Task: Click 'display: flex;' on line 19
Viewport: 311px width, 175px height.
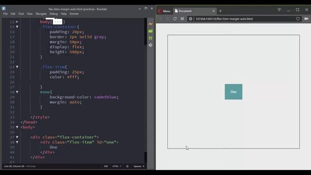Action: [67, 47]
